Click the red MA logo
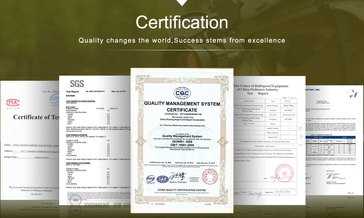The width and height of the screenshot is (364, 218). (x=13, y=102)
